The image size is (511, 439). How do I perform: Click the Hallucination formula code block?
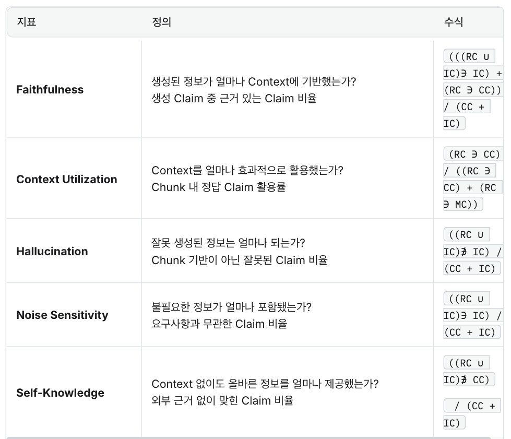coord(472,252)
